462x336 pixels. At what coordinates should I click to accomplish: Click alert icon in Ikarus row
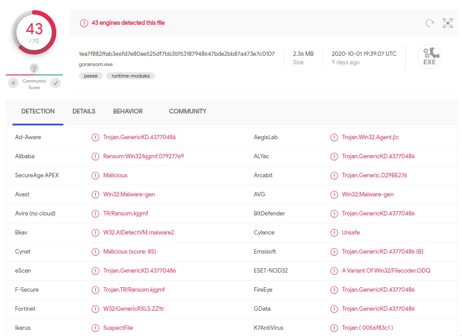[95, 328]
